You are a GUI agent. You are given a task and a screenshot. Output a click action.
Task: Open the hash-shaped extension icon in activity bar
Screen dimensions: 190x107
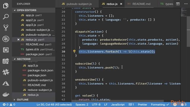click(6, 72)
